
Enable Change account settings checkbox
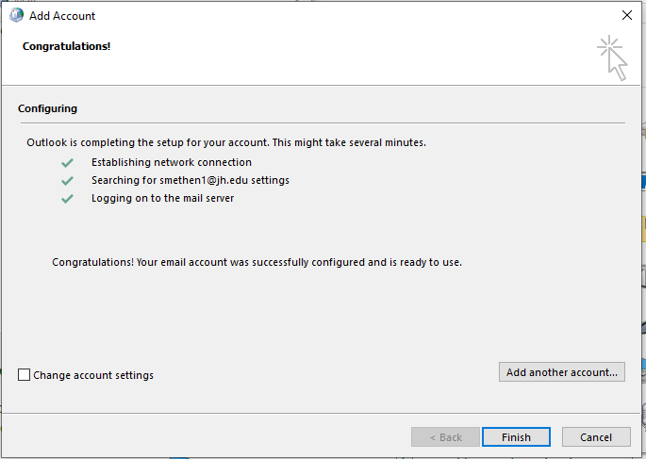[x=24, y=374]
